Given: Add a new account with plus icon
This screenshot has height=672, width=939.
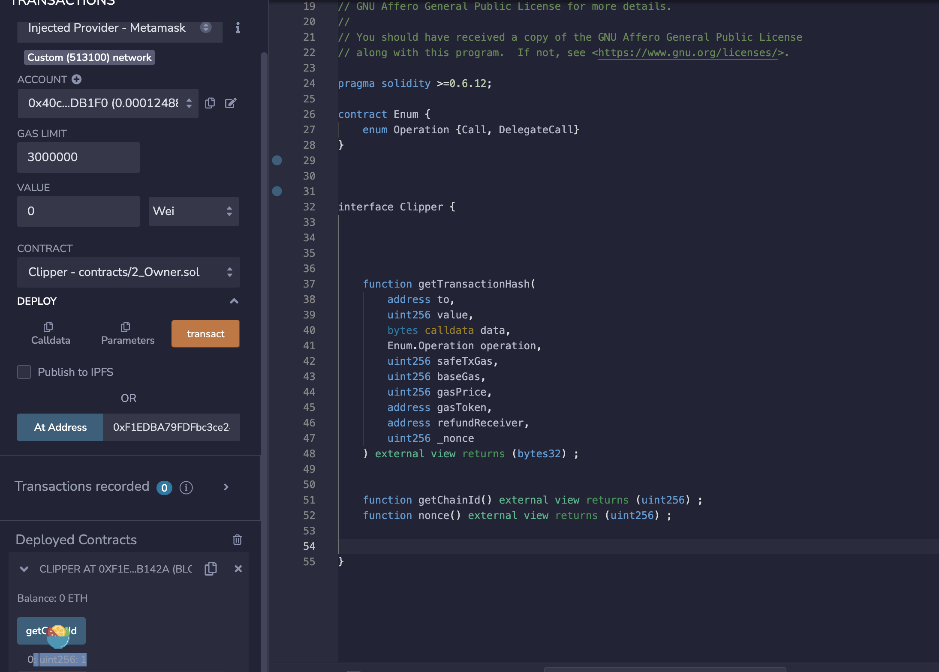Looking at the screenshot, I should point(77,79).
